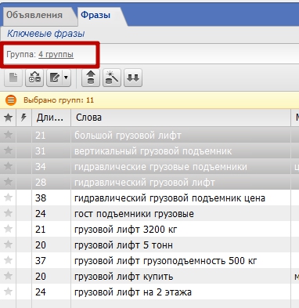Select phrase грузовой лифт 3200 кг

126,230
